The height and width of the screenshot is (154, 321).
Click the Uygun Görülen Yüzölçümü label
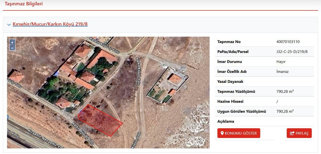pos(242,111)
